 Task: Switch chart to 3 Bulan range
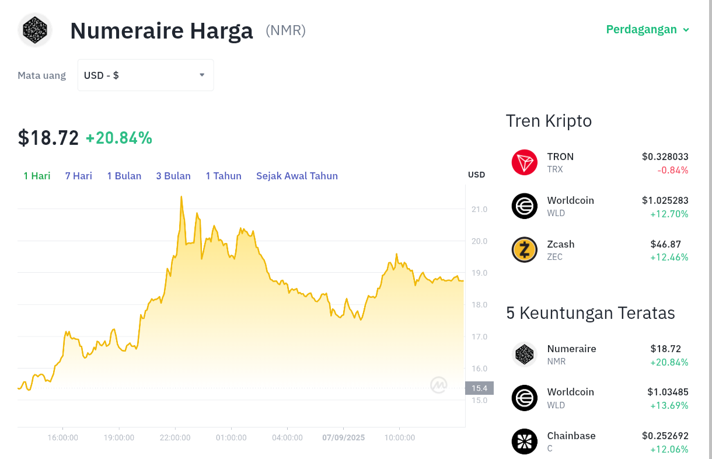pyautogui.click(x=173, y=176)
